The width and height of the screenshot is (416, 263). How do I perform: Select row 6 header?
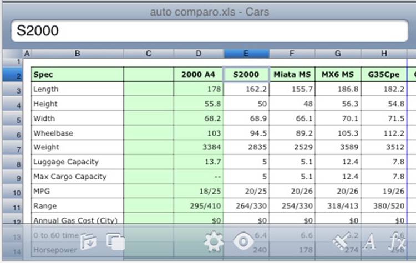point(13,133)
